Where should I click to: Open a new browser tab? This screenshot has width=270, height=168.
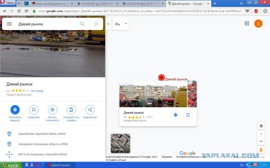click(x=215, y=3)
